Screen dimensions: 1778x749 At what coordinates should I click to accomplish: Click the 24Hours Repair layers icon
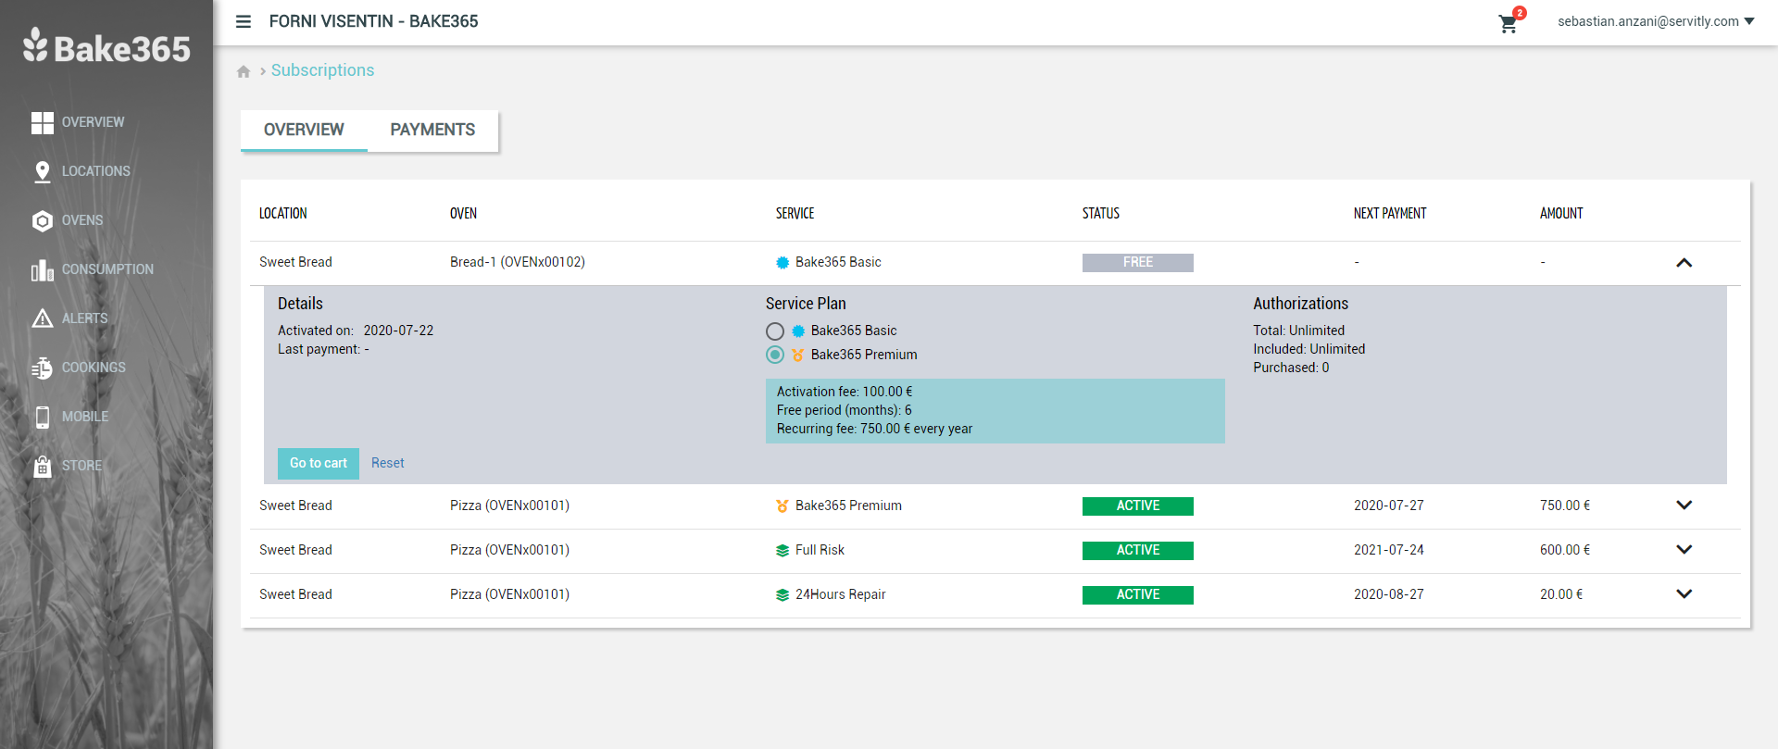(783, 595)
